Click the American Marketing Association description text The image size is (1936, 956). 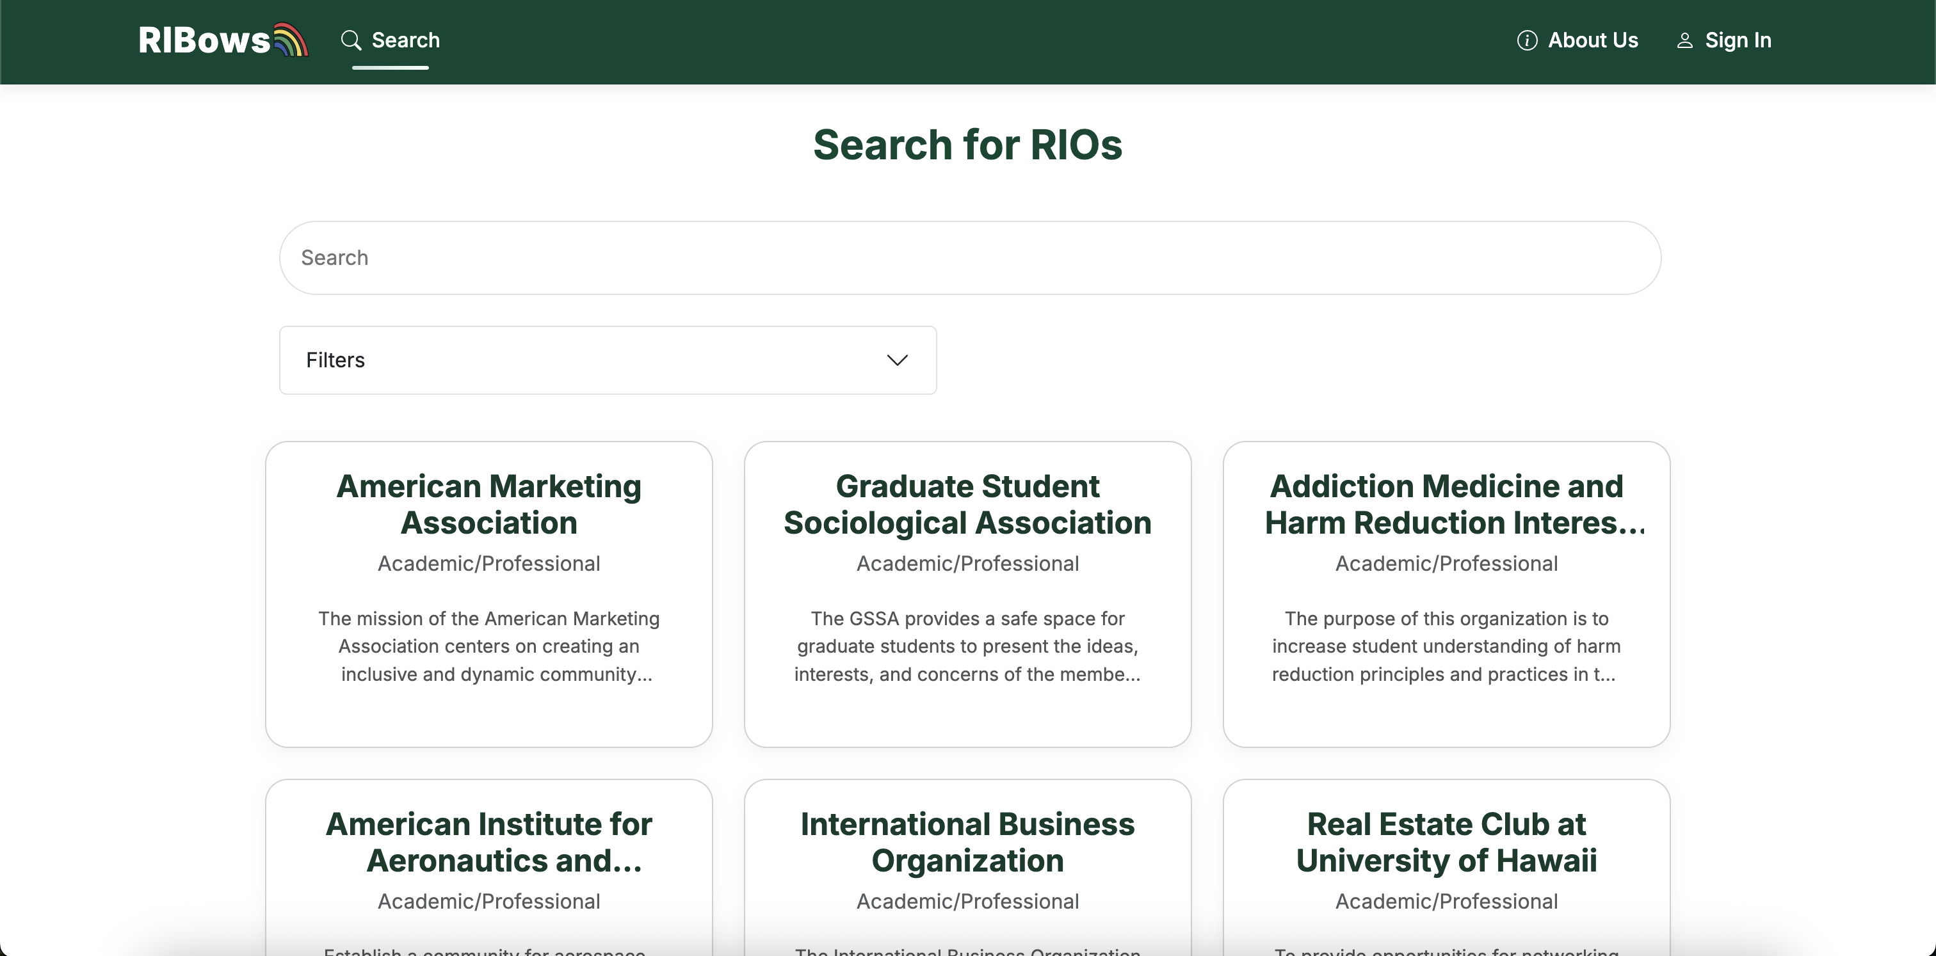488,646
